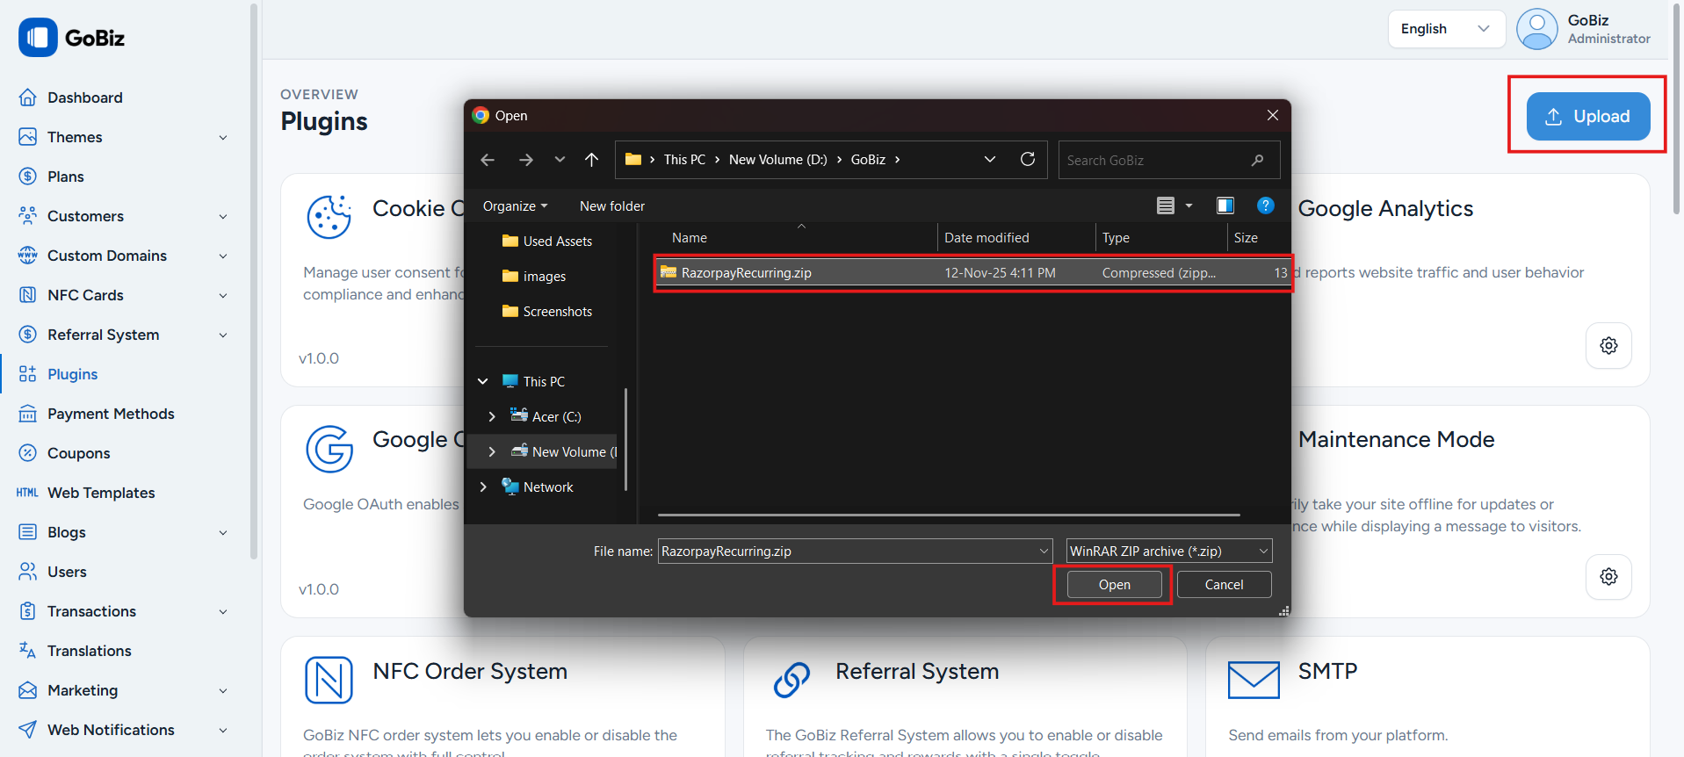Image resolution: width=1684 pixels, height=757 pixels.
Task: Click the Referral System link icon
Action: pyautogui.click(x=791, y=681)
